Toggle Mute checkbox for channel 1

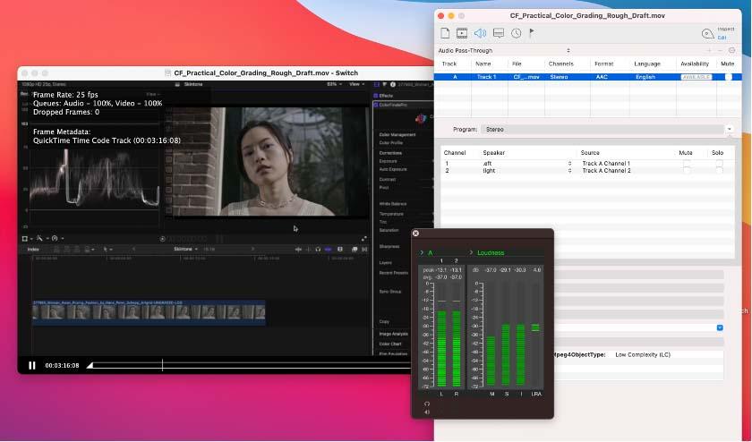click(x=687, y=164)
